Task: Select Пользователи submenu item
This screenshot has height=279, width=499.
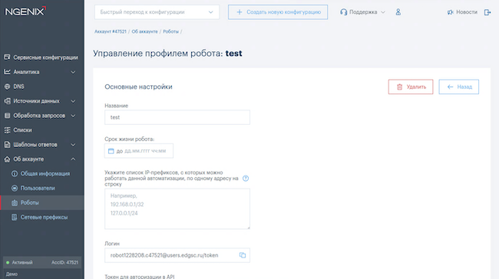Action: [42, 188]
